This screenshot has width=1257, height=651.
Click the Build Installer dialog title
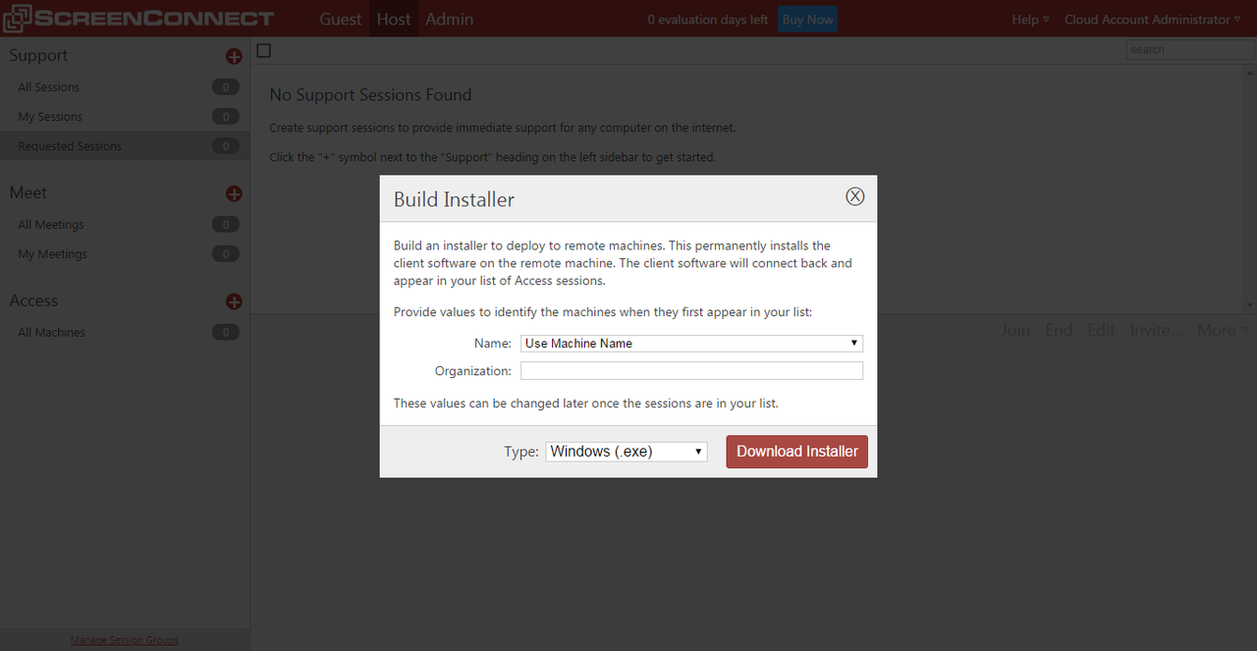(454, 199)
